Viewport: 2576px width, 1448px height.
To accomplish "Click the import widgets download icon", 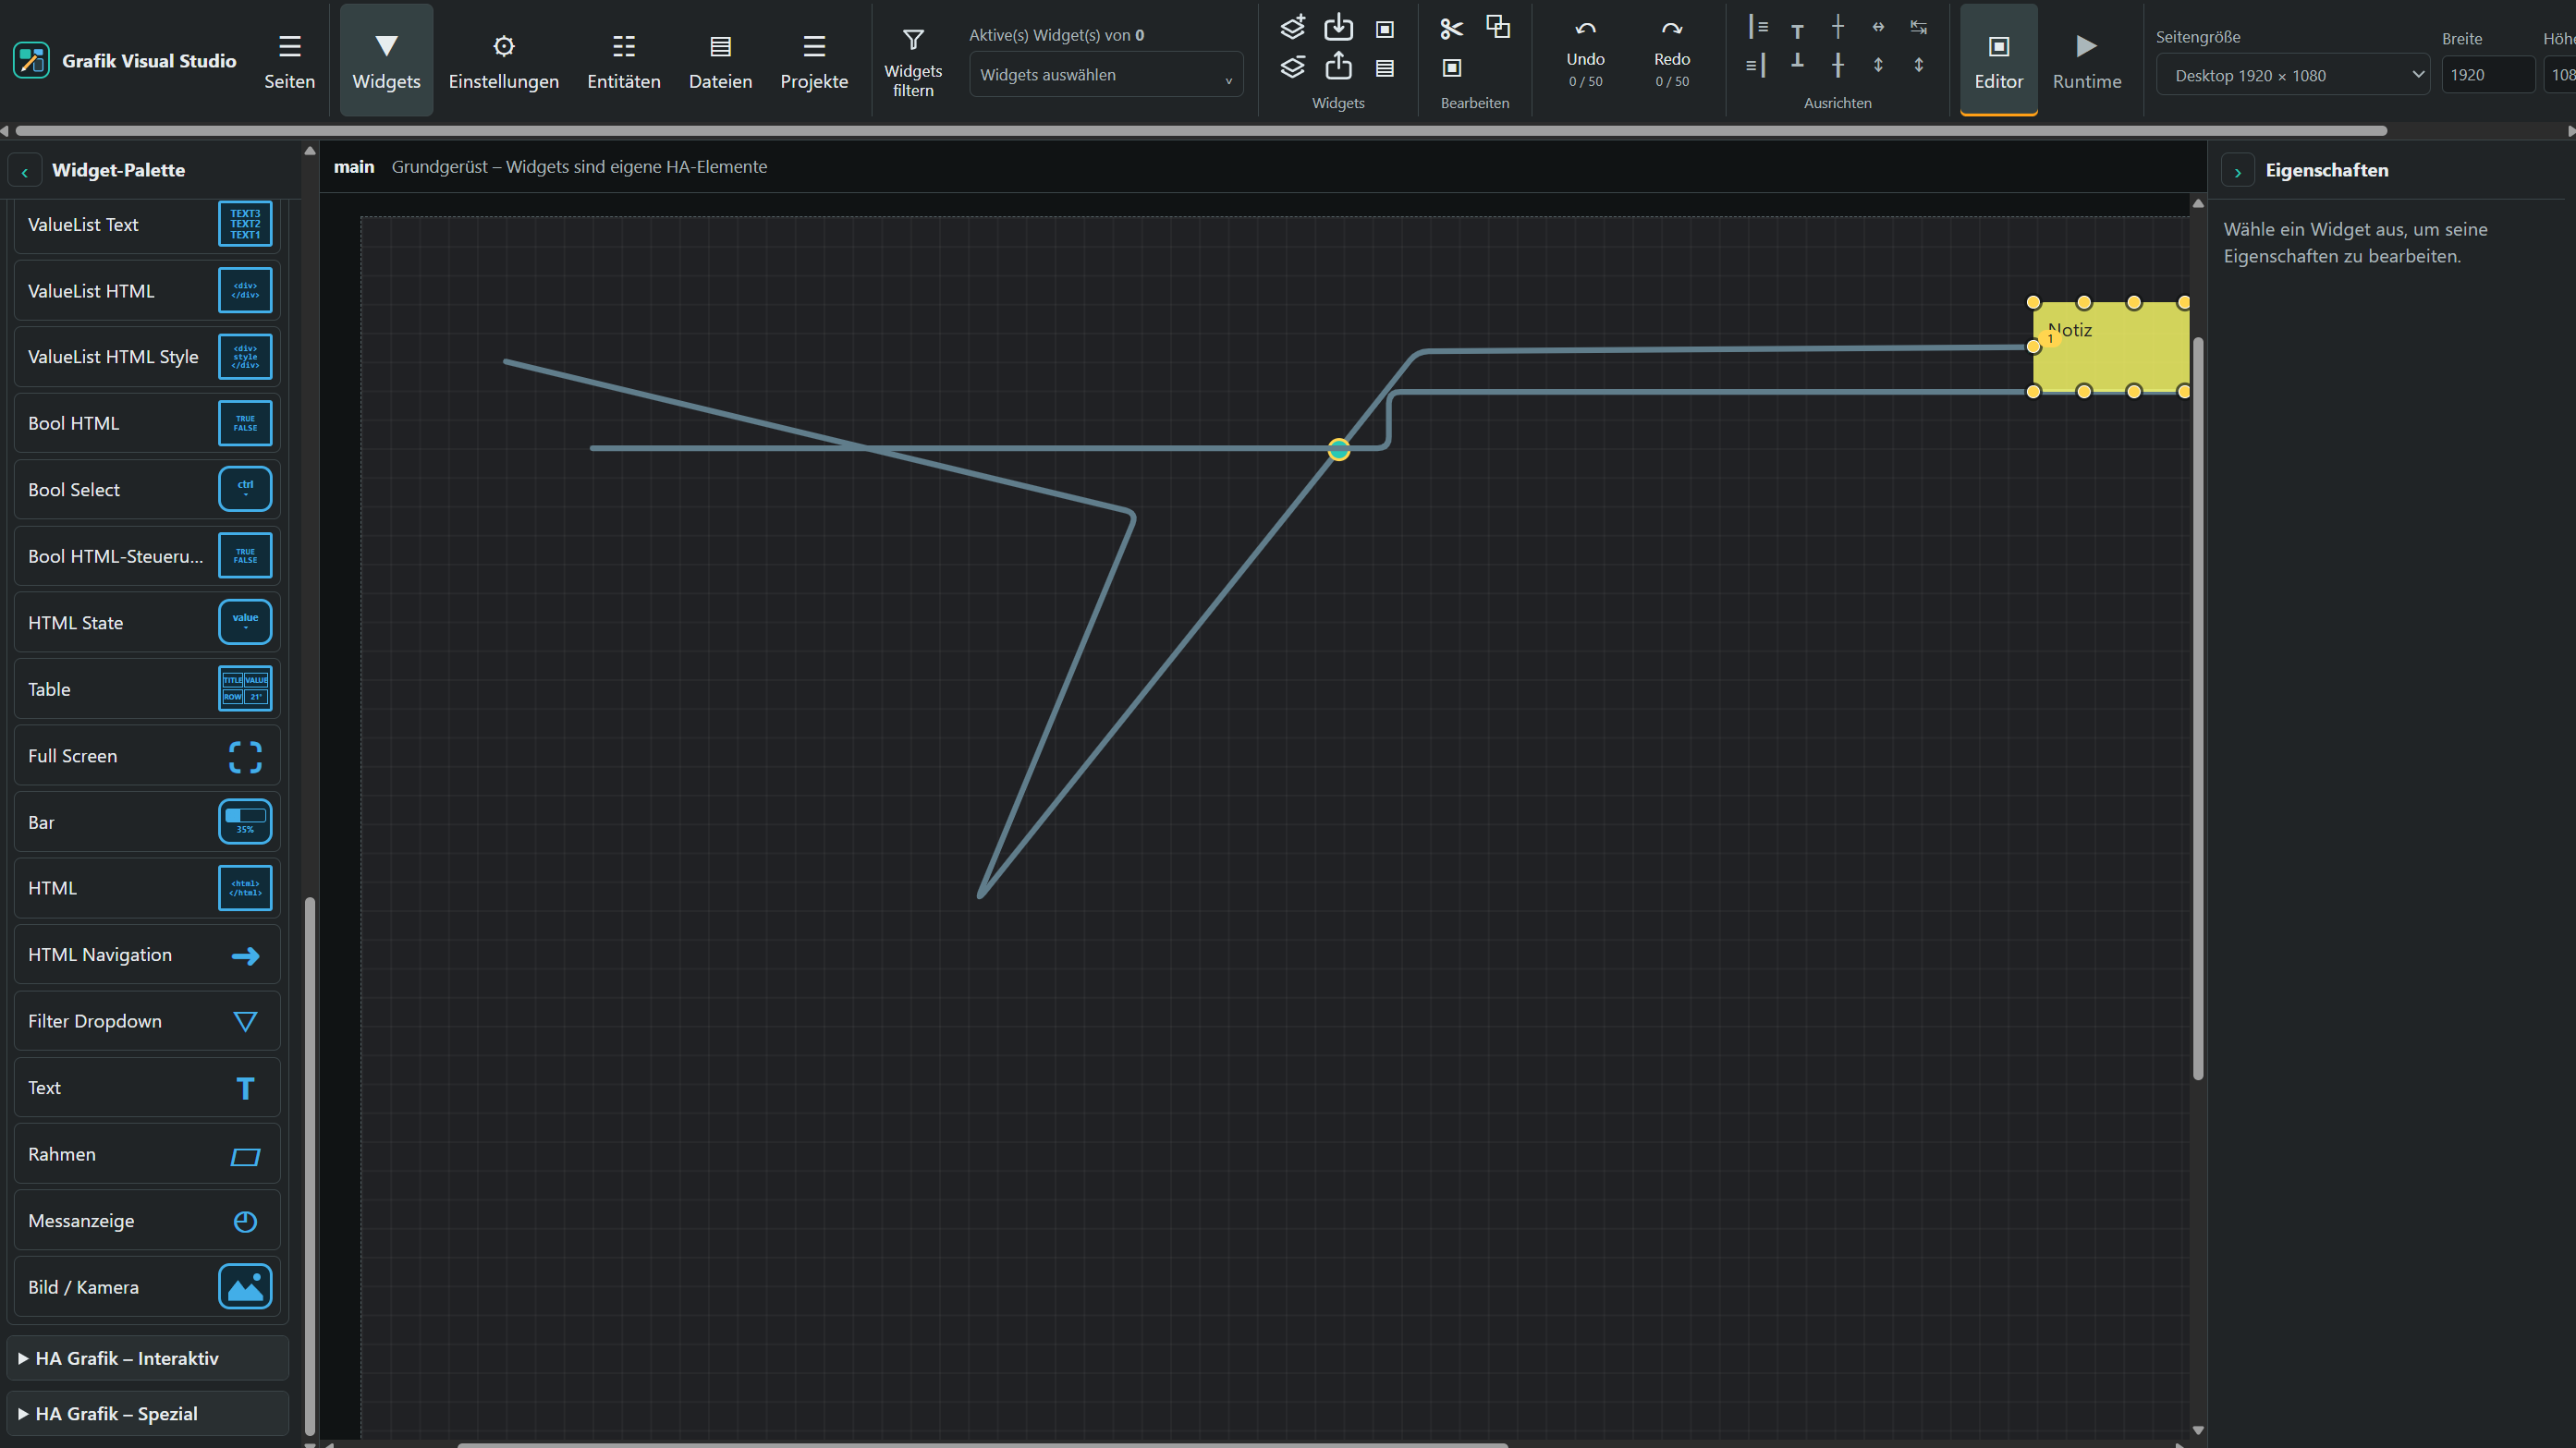I will 1338,27.
